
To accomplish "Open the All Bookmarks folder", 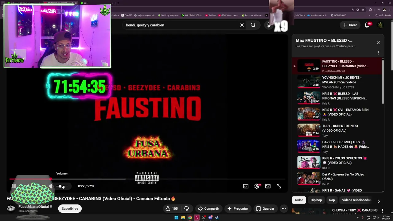I will click(383, 15).
